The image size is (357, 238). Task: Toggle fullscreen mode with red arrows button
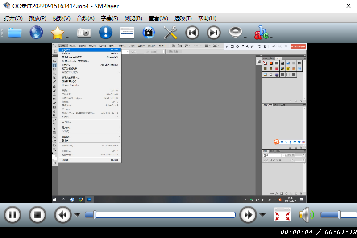click(282, 215)
